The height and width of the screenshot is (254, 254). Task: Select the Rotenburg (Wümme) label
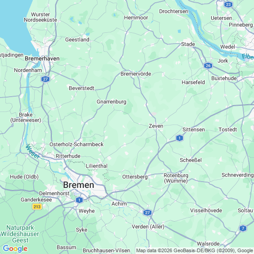[x=176, y=178]
